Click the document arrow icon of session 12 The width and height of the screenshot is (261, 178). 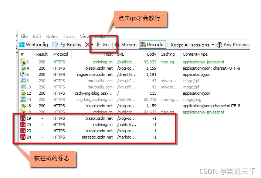point(23,93)
